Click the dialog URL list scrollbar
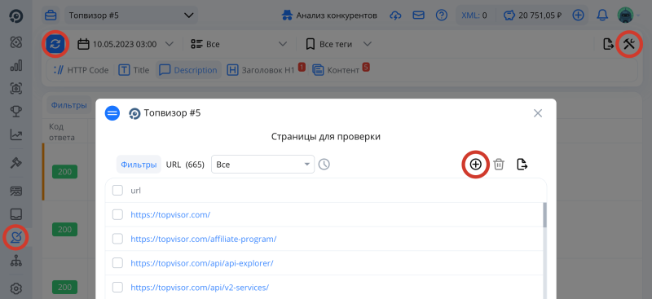 tap(544, 215)
